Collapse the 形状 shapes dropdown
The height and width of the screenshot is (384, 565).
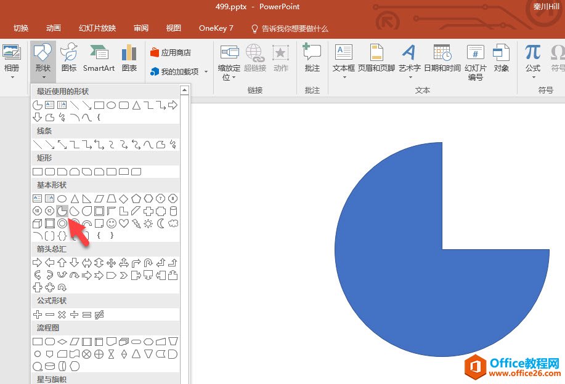(43, 62)
